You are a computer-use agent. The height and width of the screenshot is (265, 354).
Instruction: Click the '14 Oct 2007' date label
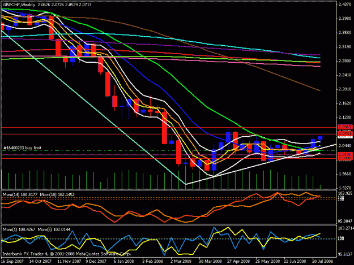click(x=40, y=261)
